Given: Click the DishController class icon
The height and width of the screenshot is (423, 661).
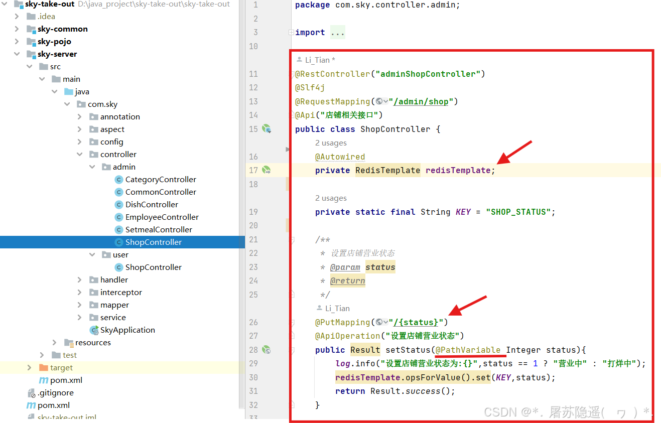Looking at the screenshot, I should 119,205.
